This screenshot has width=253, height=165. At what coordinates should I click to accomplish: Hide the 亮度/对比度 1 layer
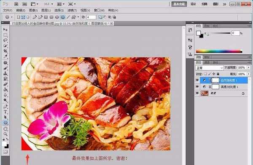click(197, 87)
